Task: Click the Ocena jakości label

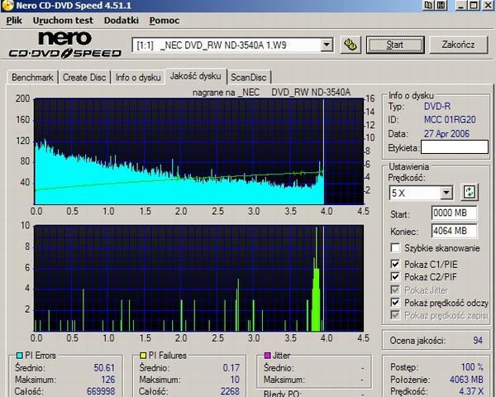Action: point(417,341)
